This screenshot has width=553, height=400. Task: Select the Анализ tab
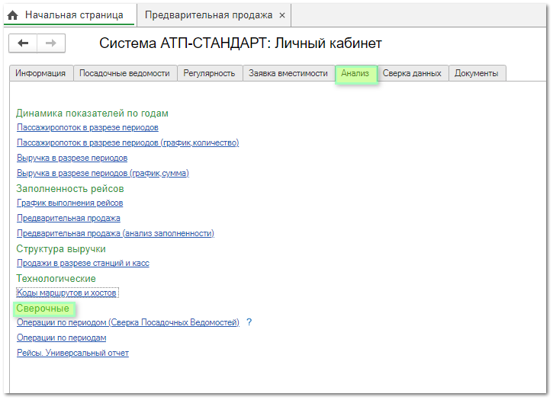[355, 73]
